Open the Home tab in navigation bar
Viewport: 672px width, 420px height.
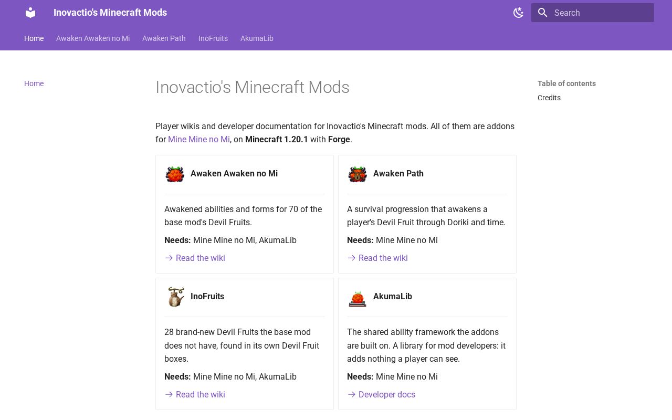(x=34, y=38)
